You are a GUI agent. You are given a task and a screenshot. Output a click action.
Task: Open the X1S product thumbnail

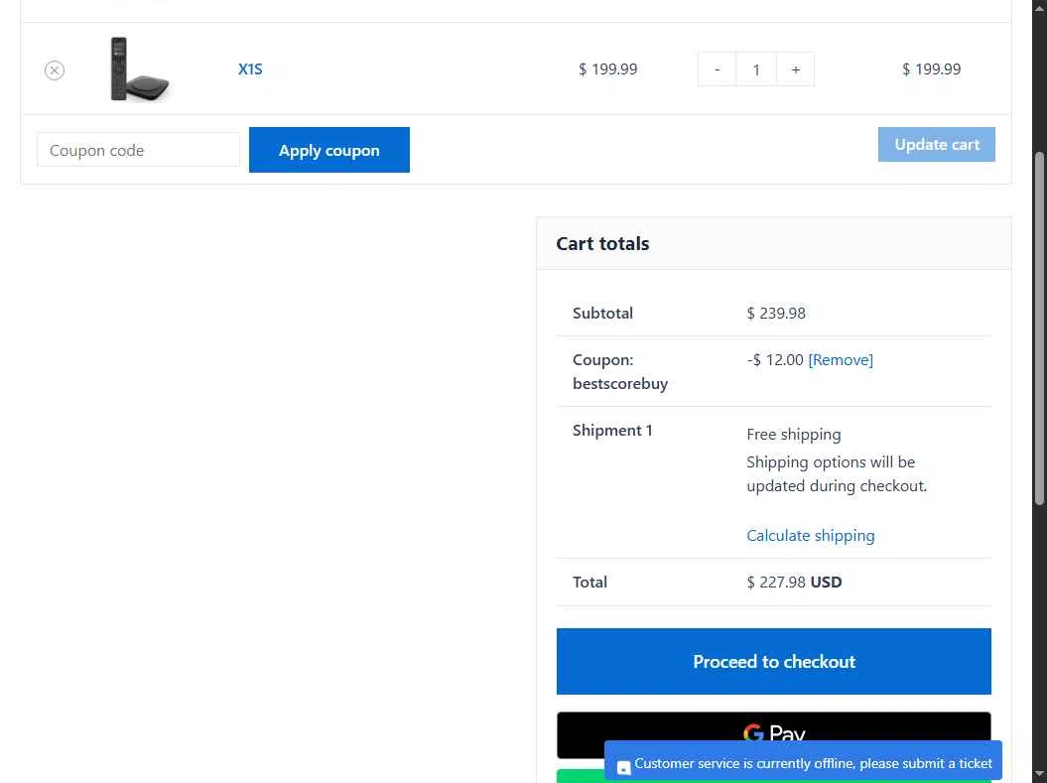tap(139, 68)
